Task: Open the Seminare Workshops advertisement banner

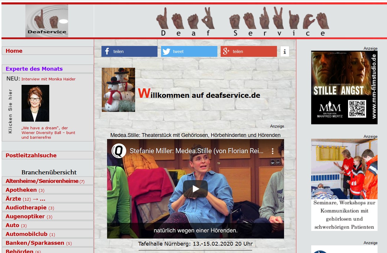Action: point(344,185)
